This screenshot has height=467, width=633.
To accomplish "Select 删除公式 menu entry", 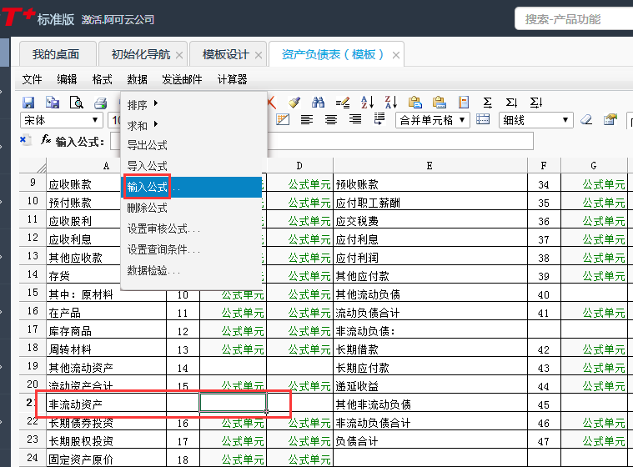I will click(148, 208).
